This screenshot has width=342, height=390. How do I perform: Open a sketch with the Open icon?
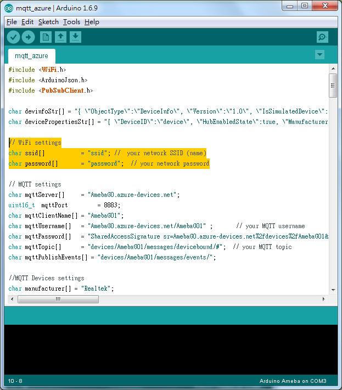pyautogui.click(x=60, y=37)
